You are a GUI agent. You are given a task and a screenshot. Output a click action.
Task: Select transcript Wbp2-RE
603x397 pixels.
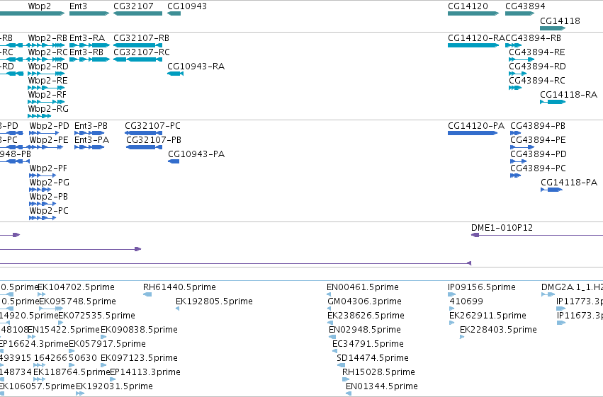click(46, 88)
